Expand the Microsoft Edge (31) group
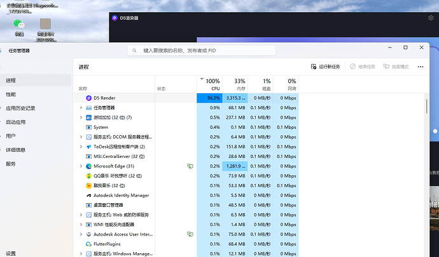439x257 pixels. (81, 166)
